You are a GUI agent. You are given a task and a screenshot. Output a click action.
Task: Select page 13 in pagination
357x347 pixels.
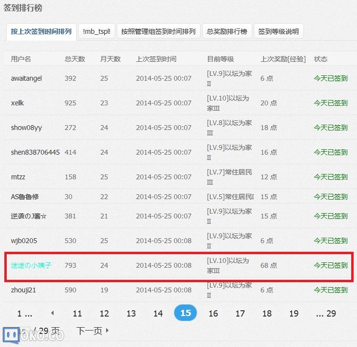click(x=131, y=314)
